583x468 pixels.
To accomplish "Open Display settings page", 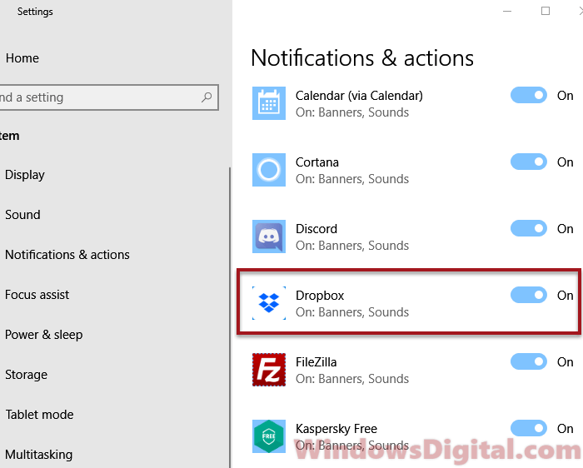I will tap(24, 175).
